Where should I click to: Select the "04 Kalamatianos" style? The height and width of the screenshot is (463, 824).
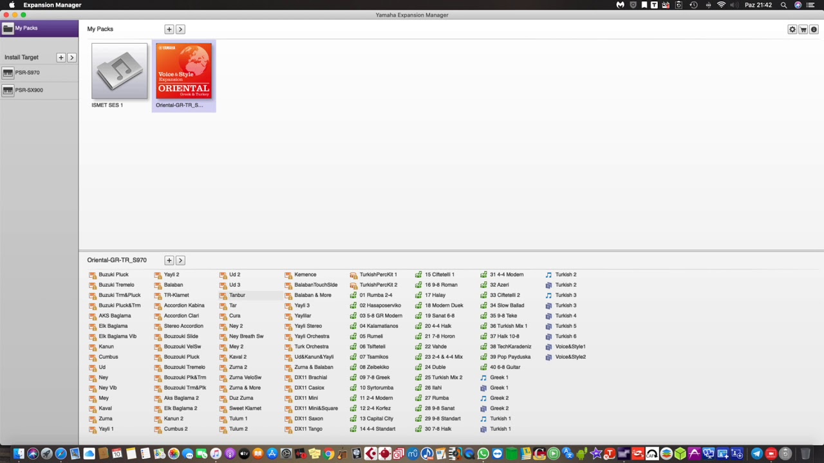tap(379, 326)
